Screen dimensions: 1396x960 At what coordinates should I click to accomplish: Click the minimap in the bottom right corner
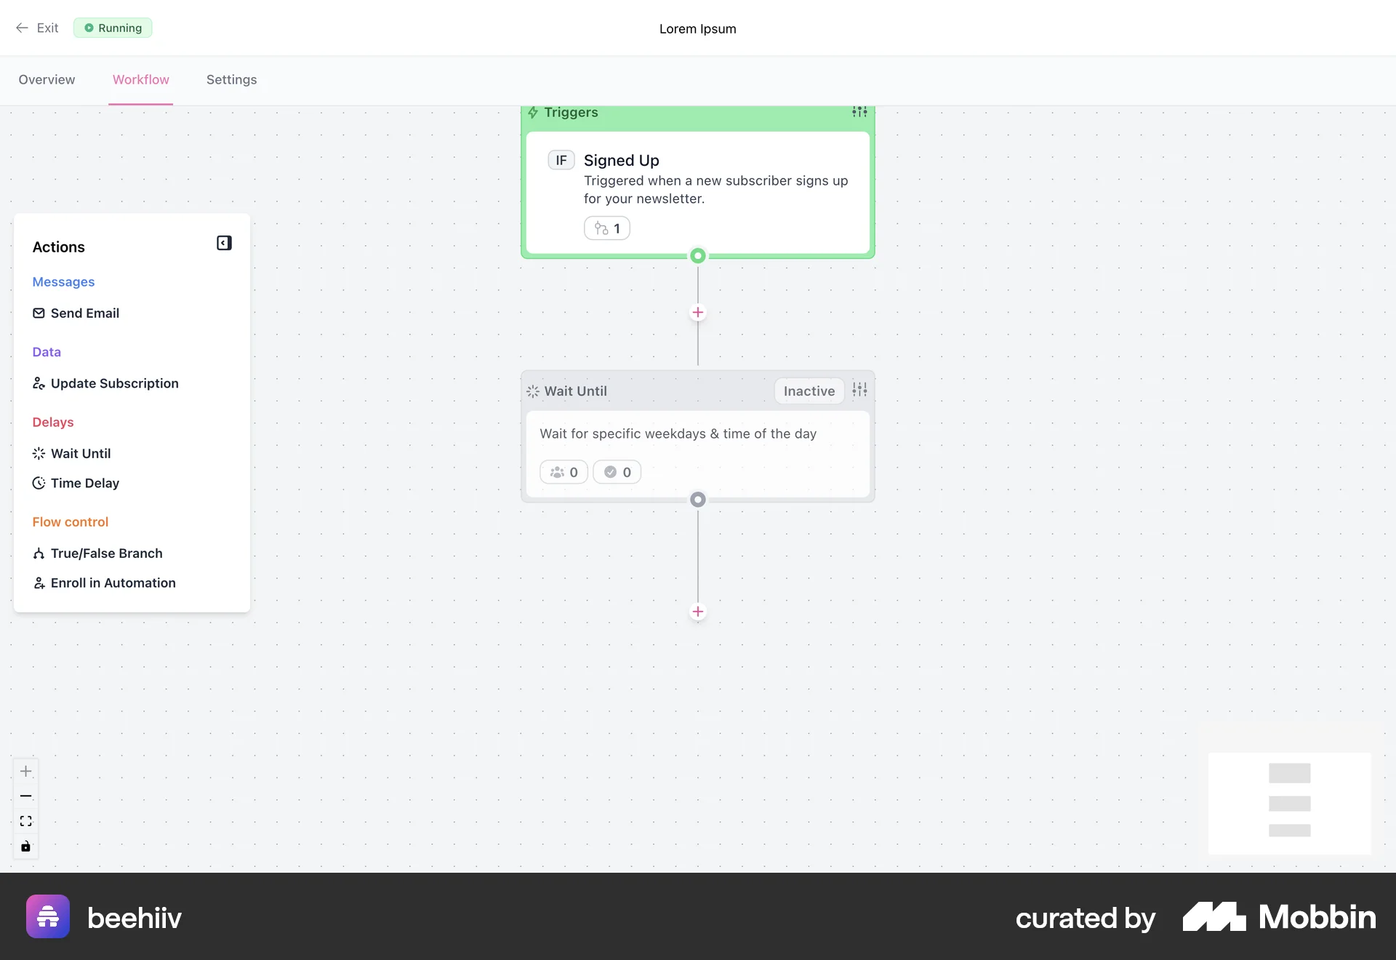tap(1288, 803)
